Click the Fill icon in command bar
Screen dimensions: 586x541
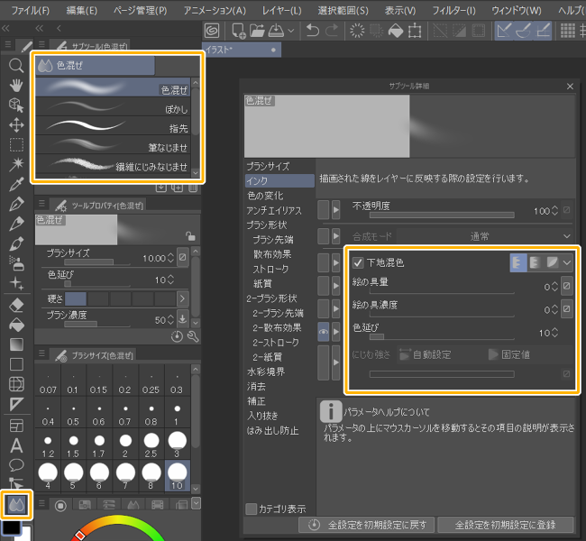coord(396,31)
